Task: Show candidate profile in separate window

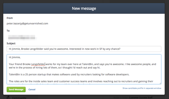Action: (142, 88)
